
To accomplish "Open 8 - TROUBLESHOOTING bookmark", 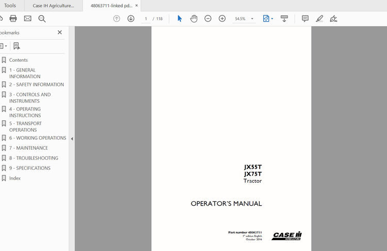I will (34, 158).
